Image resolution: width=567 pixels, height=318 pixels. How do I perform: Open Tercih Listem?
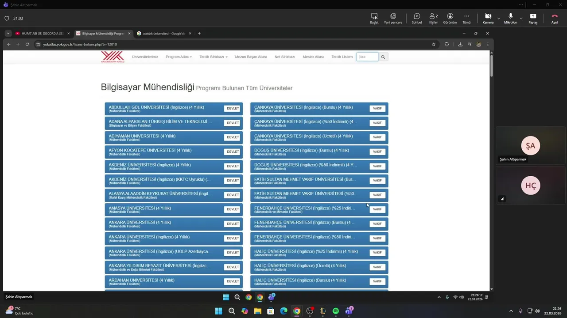[342, 57]
